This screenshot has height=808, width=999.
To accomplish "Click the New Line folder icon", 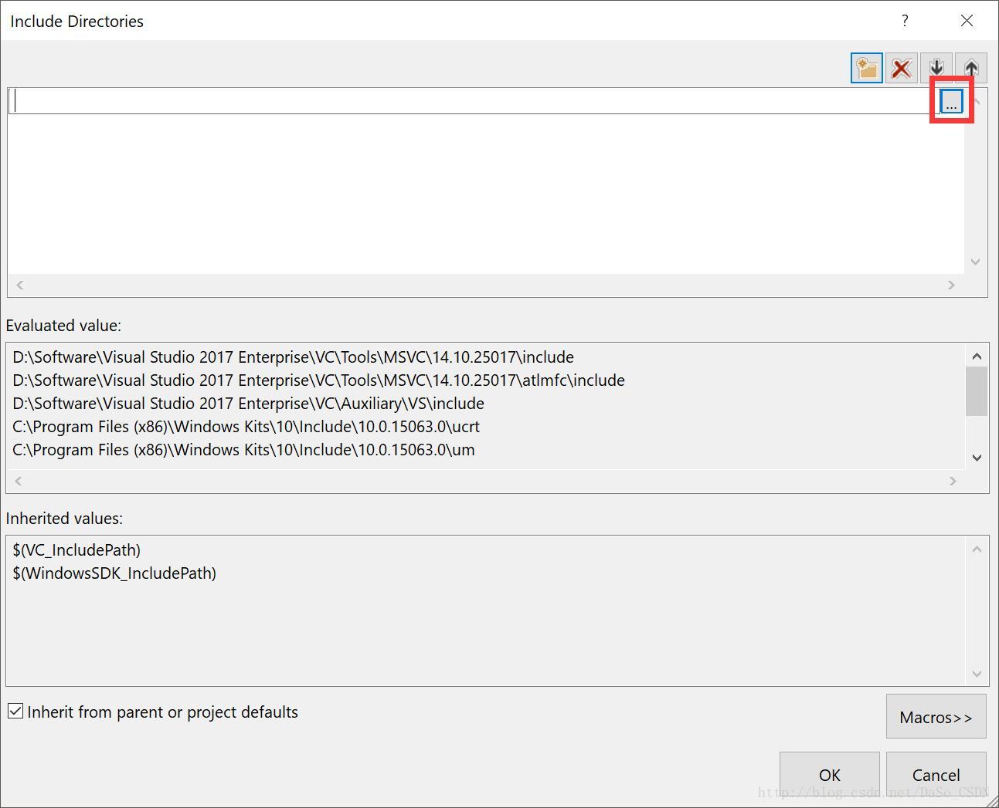I will tap(866, 68).
